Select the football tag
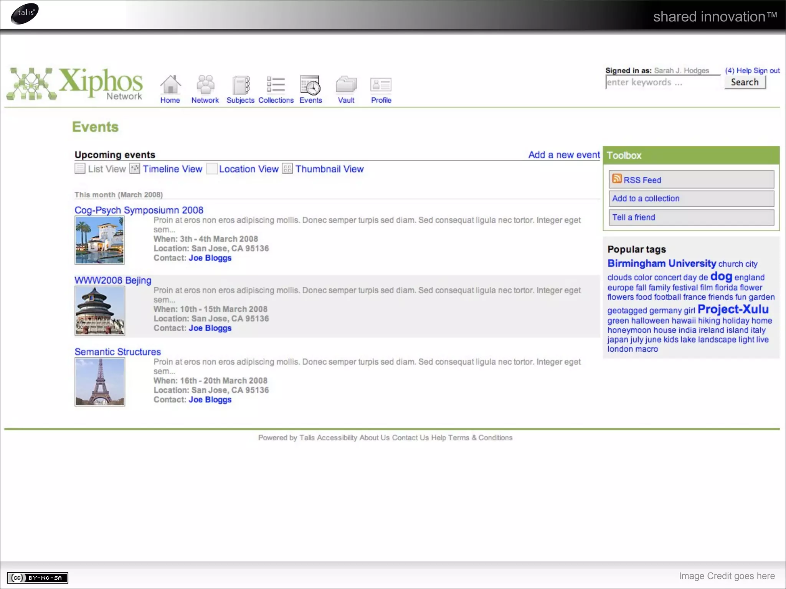The image size is (786, 589). [x=667, y=297]
